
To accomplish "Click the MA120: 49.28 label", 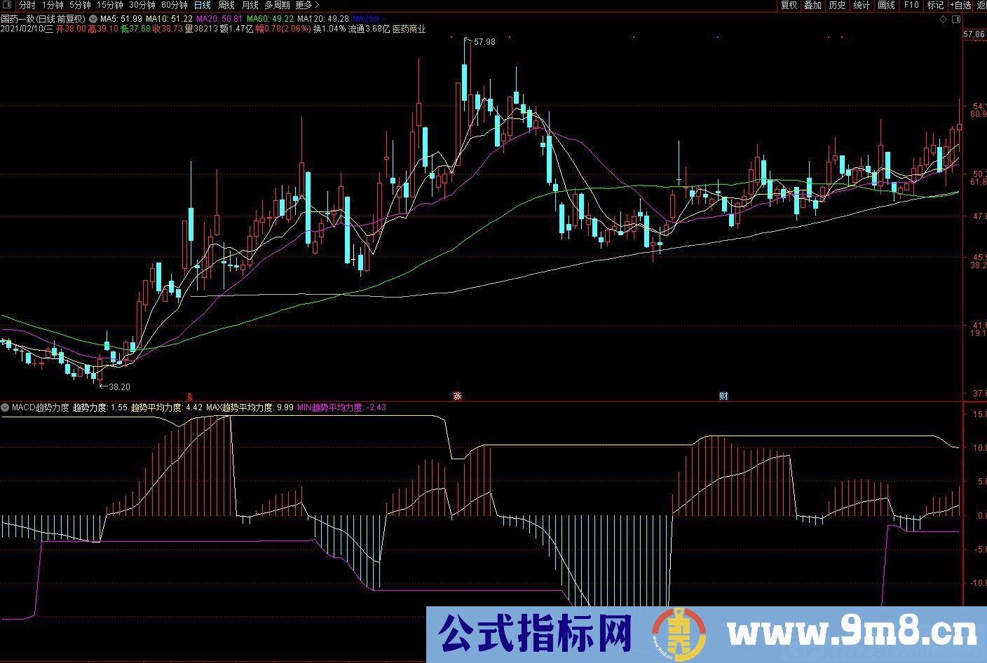I will click(x=322, y=19).
